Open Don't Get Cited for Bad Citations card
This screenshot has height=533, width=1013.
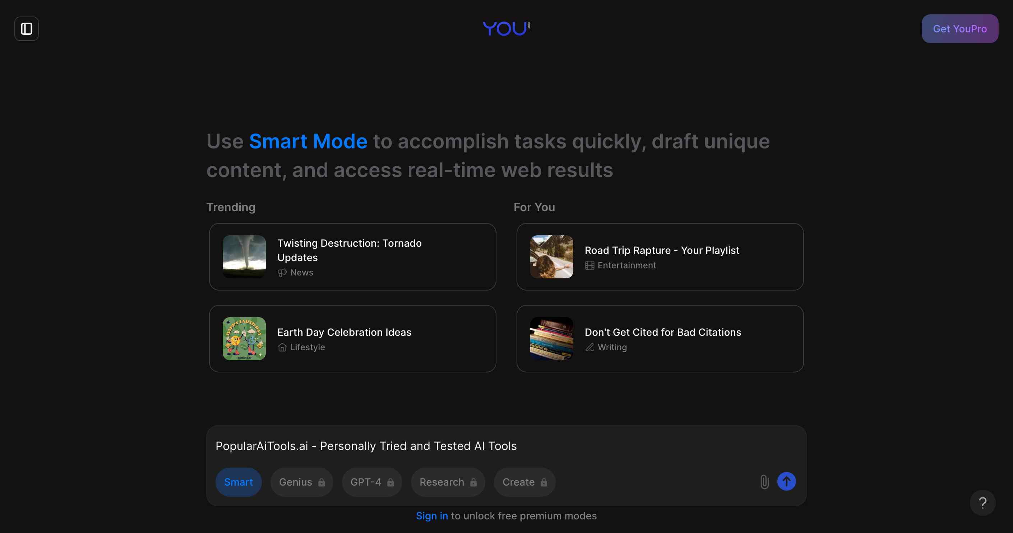coord(660,338)
